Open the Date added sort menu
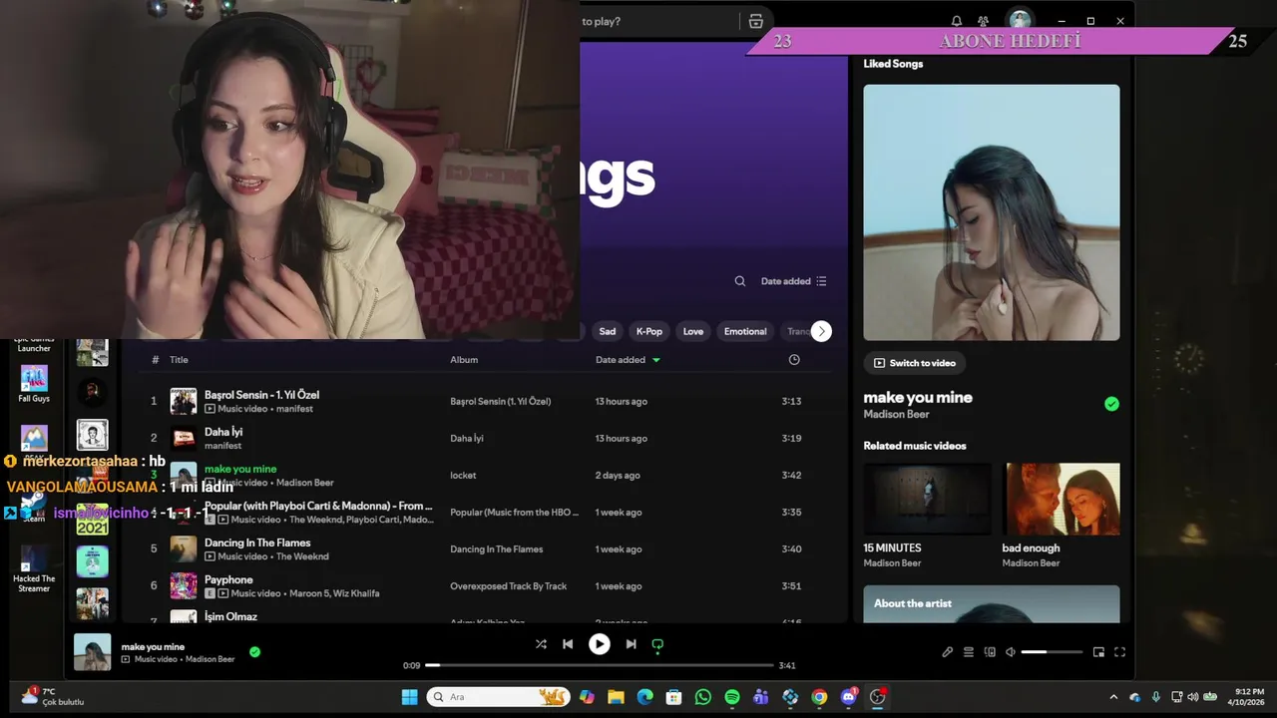This screenshot has height=718, width=1277. tap(794, 281)
